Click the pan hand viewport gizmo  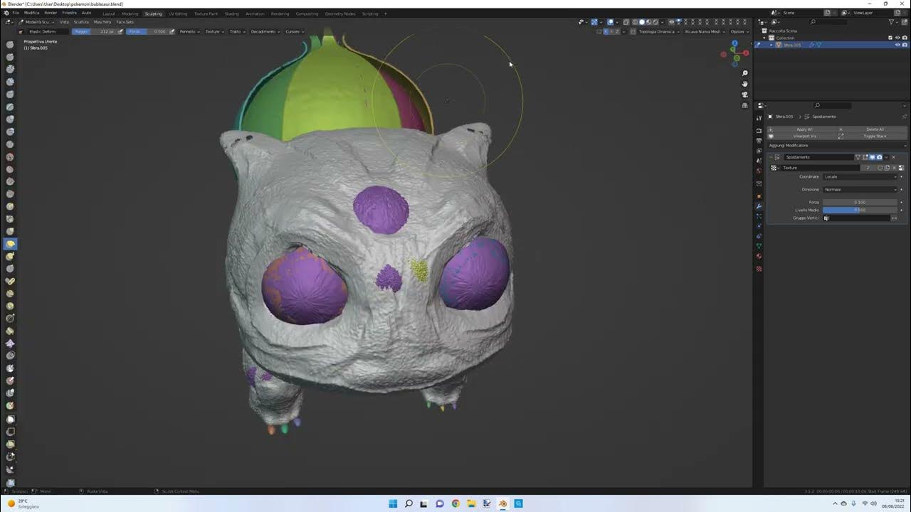[745, 84]
